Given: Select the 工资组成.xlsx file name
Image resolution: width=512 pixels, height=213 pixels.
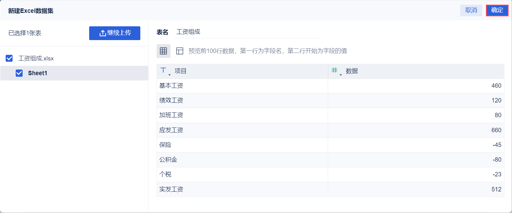Looking at the screenshot, I should (36, 59).
